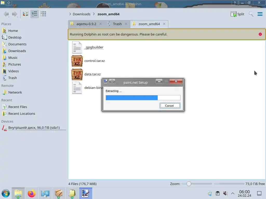Screen dimensions: 266x199
Task: Minimize the paint.net Setup dialog
Action: [159, 81]
